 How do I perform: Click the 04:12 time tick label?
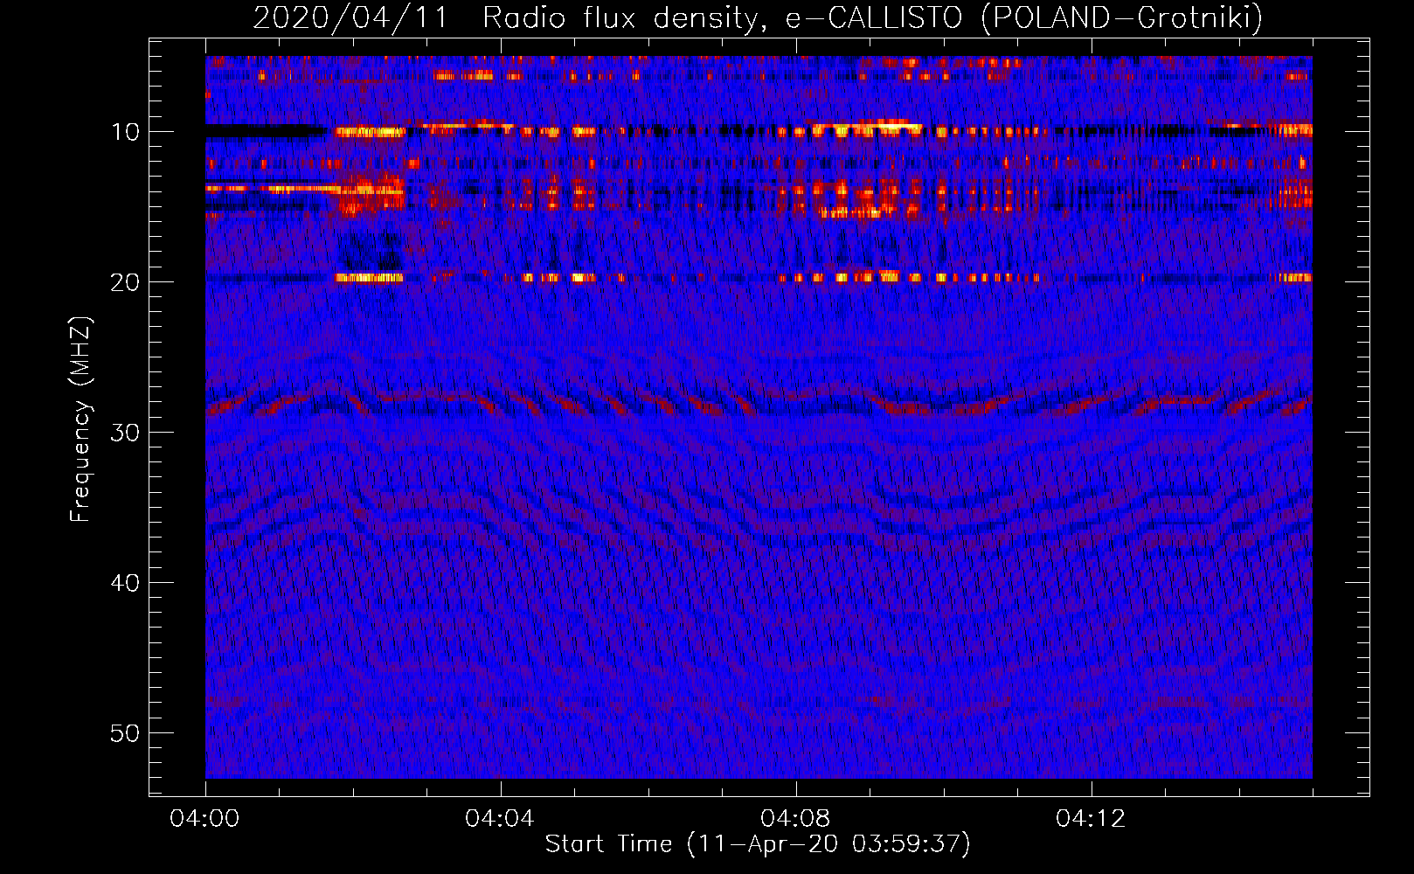[x=1091, y=819]
